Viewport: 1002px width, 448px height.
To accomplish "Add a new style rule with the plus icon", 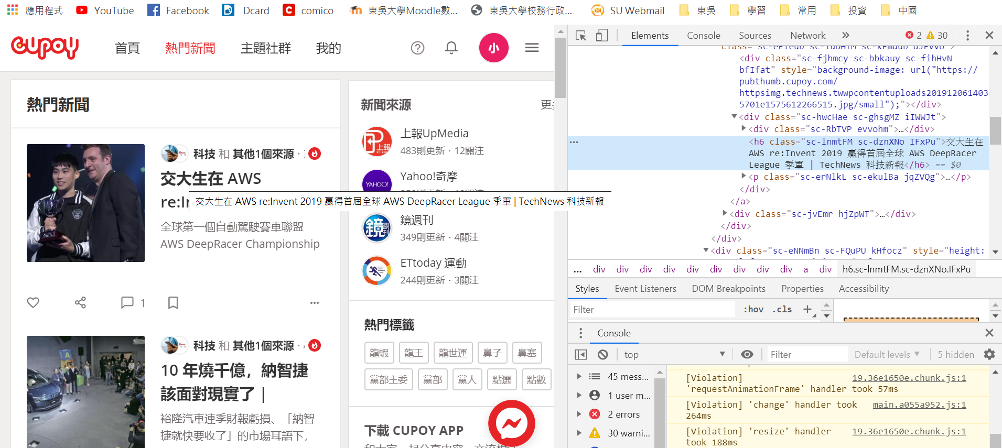I will tap(807, 309).
